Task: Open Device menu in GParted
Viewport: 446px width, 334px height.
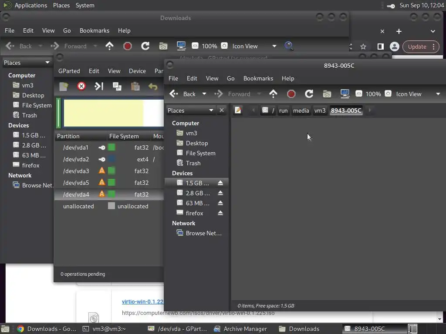Action: coord(137,71)
